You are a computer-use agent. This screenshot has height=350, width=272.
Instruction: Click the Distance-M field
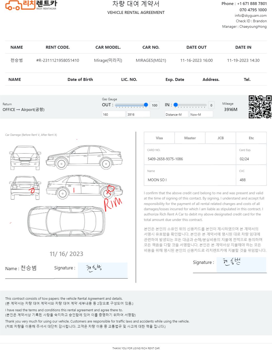pos(177,114)
